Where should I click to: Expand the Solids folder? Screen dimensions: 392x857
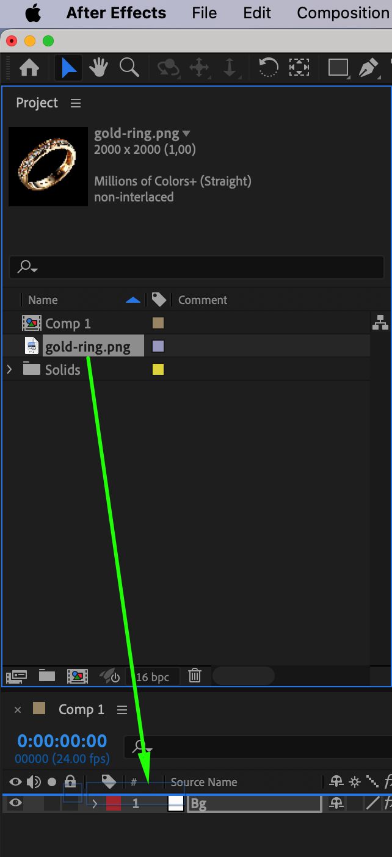[9, 369]
